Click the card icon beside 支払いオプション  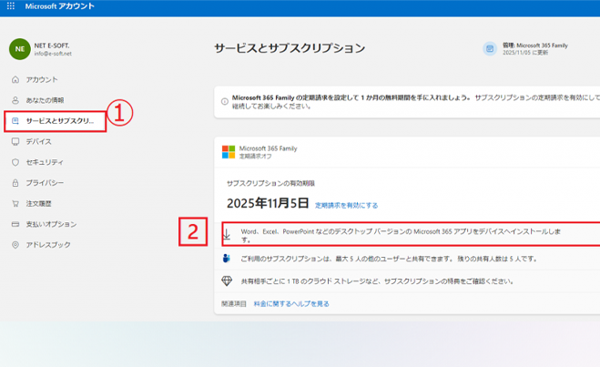[x=15, y=224]
